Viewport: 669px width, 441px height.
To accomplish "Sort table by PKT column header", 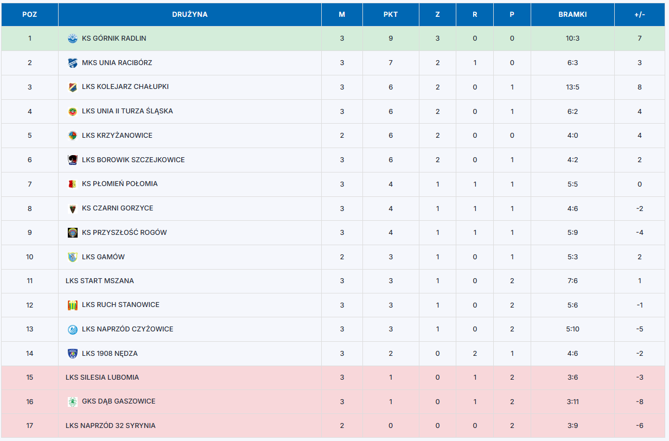I will tap(391, 15).
